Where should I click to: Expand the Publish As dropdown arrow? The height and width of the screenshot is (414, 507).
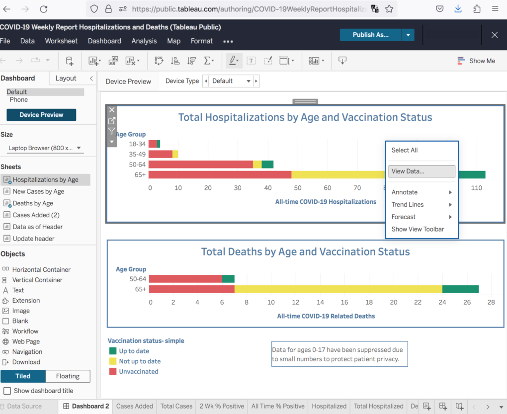point(408,35)
